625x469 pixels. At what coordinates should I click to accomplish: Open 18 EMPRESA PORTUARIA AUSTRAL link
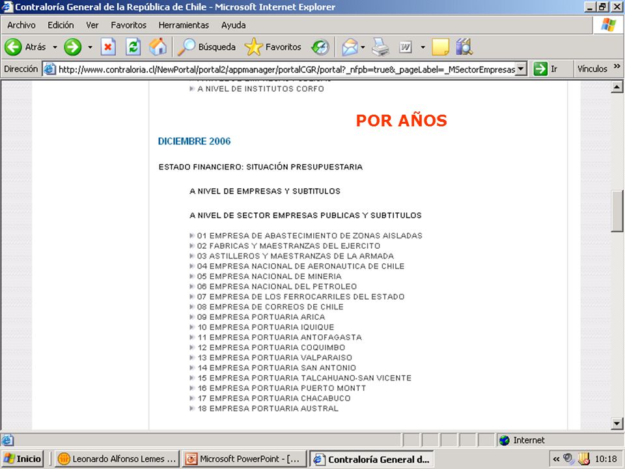click(x=268, y=409)
